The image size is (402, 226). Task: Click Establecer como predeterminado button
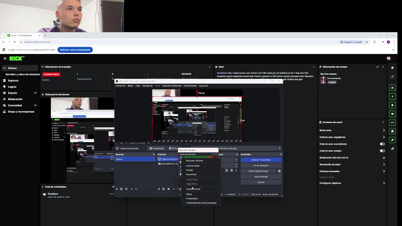pyautogui.click(x=75, y=50)
